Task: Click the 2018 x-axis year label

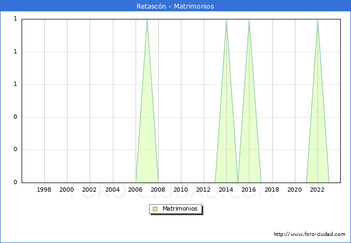Action: pos(272,190)
